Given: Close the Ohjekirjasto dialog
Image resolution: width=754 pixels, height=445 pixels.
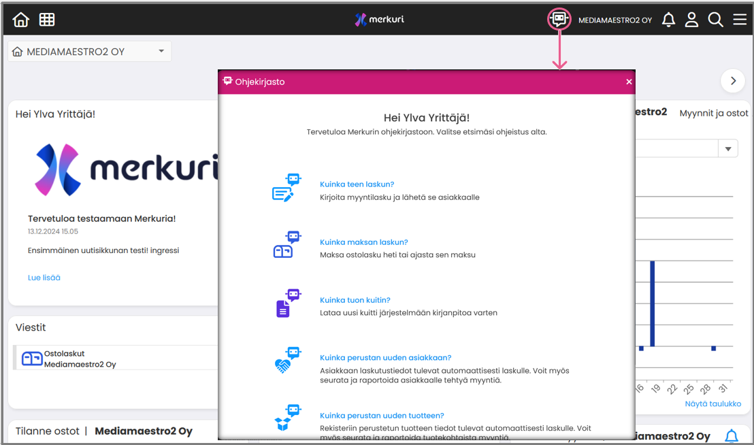Looking at the screenshot, I should point(629,82).
